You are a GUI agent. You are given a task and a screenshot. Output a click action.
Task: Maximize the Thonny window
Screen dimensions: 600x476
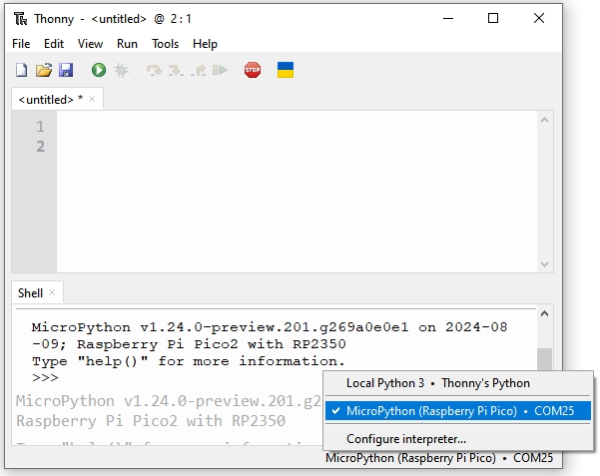tap(493, 18)
